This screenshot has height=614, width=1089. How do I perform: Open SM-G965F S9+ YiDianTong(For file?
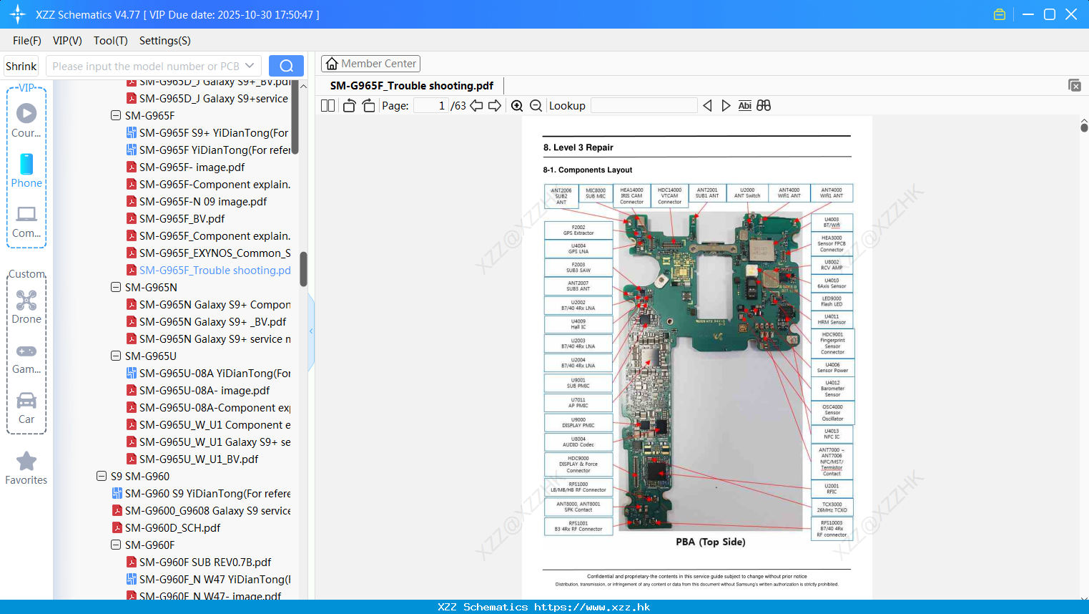coord(208,132)
